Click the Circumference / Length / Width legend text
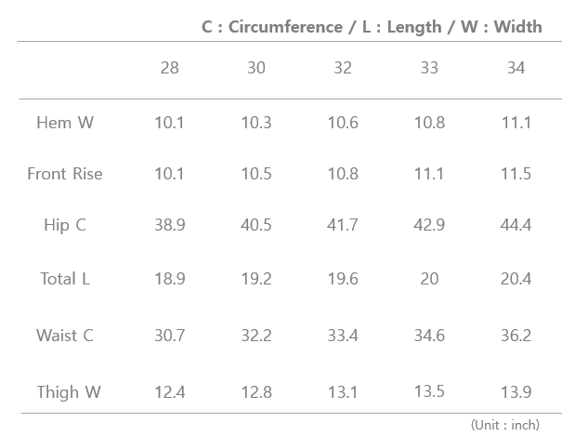The width and height of the screenshot is (562, 436). (372, 27)
